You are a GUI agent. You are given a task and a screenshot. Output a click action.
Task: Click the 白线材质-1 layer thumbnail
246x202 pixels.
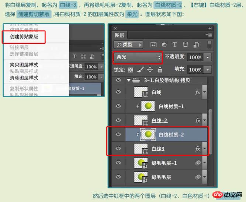148,106
